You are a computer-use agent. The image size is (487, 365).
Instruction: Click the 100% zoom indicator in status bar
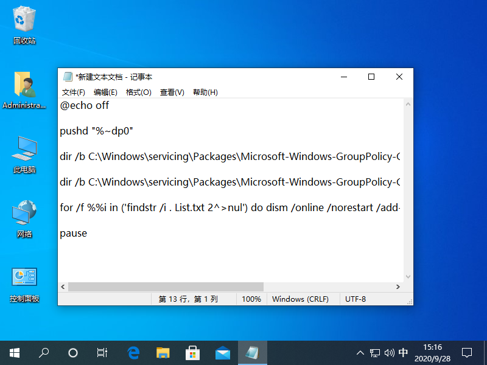(x=251, y=299)
